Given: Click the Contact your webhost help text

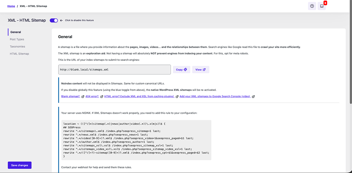Looking at the screenshot, I should [x=96, y=167].
